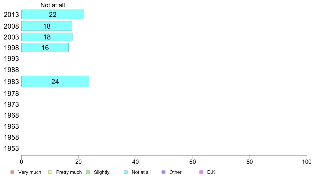This screenshot has height=195, width=314.
Task: Select the 2013 bar showing 22
Action: point(53,15)
